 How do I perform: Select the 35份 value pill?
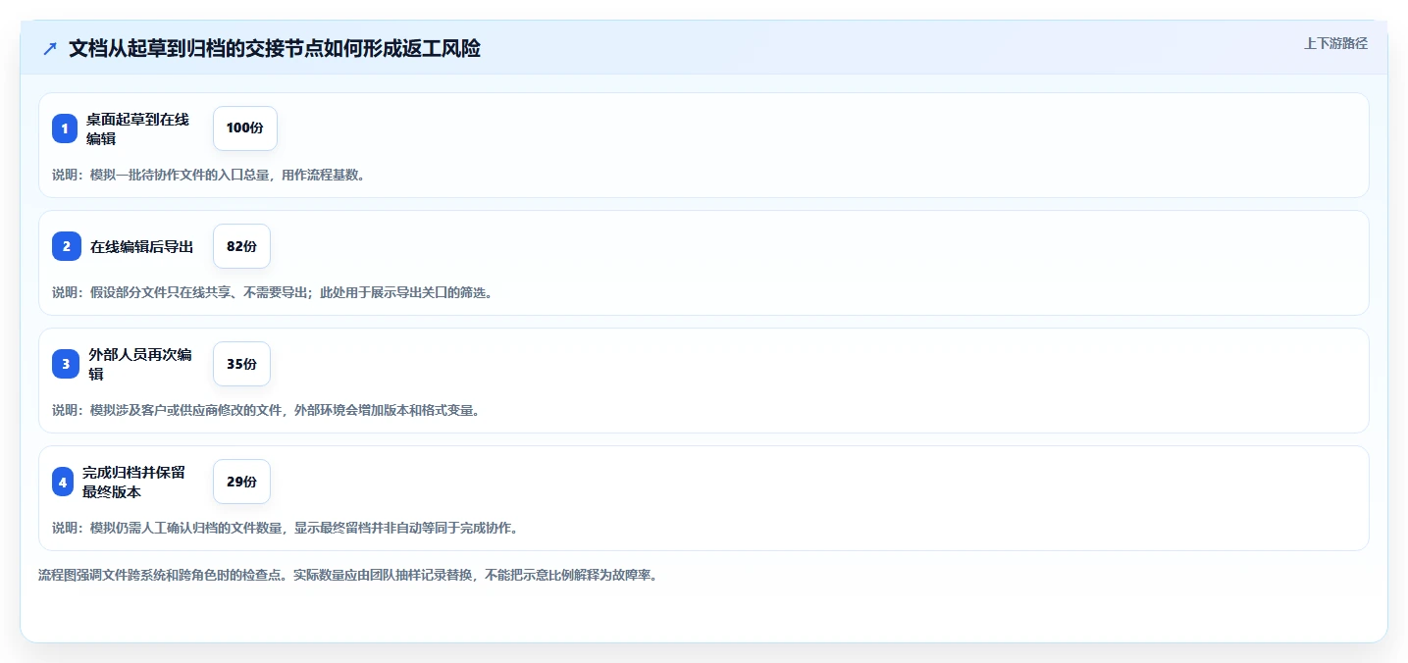tap(241, 364)
